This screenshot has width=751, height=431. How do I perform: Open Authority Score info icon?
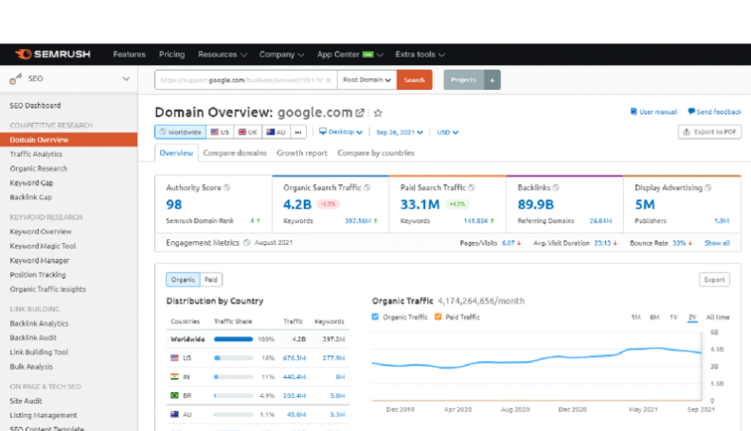point(227,188)
